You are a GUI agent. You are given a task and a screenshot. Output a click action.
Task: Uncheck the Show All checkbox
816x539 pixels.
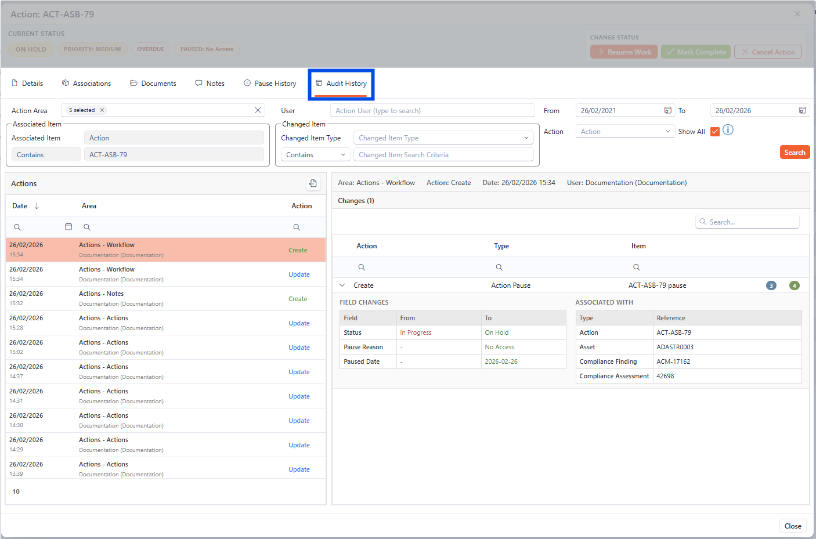(x=715, y=131)
